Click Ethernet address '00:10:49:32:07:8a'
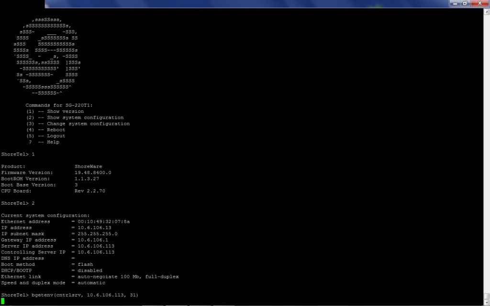The height and width of the screenshot is (306, 490). (x=104, y=222)
